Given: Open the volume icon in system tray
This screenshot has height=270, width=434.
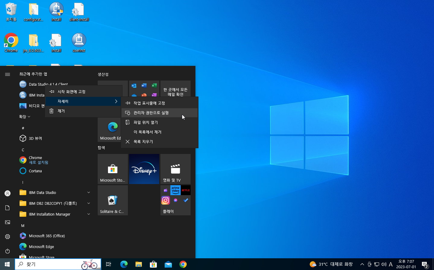Looking at the screenshot, I should [384, 264].
